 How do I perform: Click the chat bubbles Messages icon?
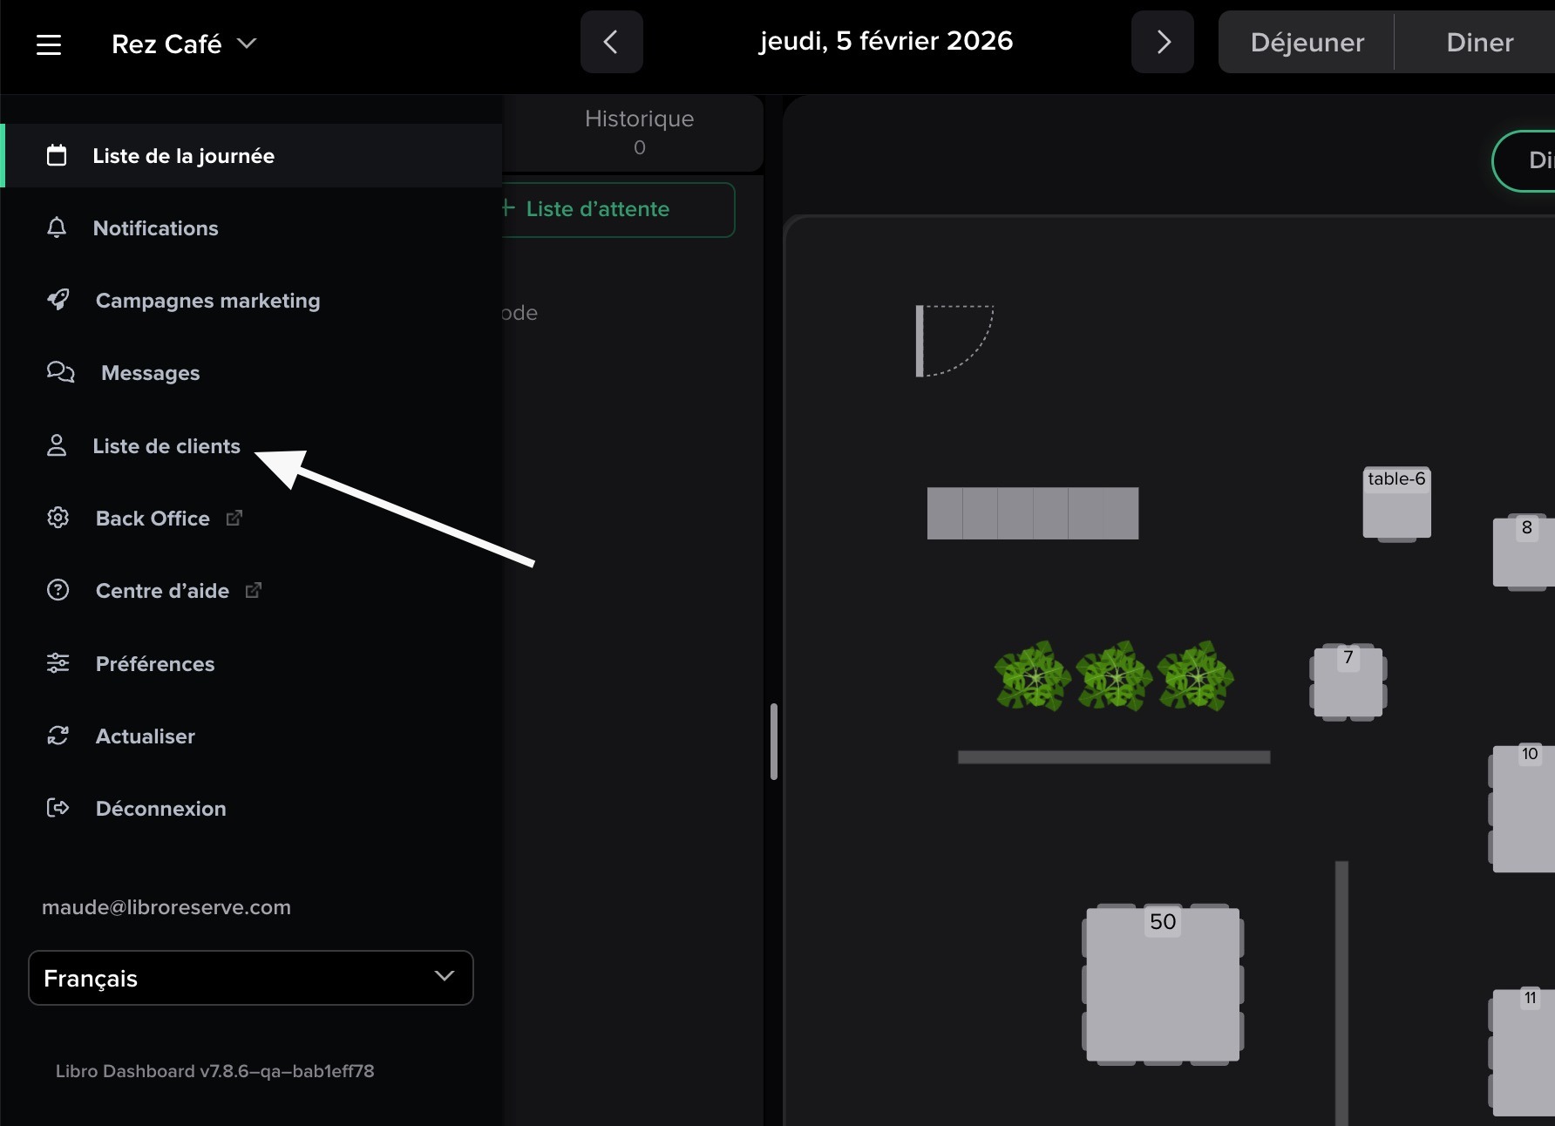(x=60, y=372)
